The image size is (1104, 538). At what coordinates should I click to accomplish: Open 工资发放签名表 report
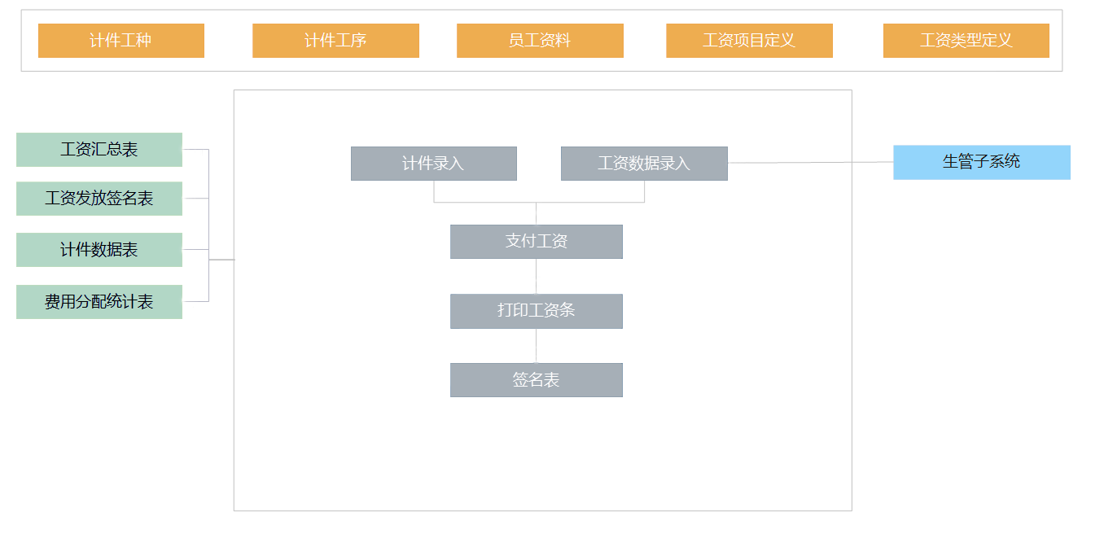tap(99, 199)
